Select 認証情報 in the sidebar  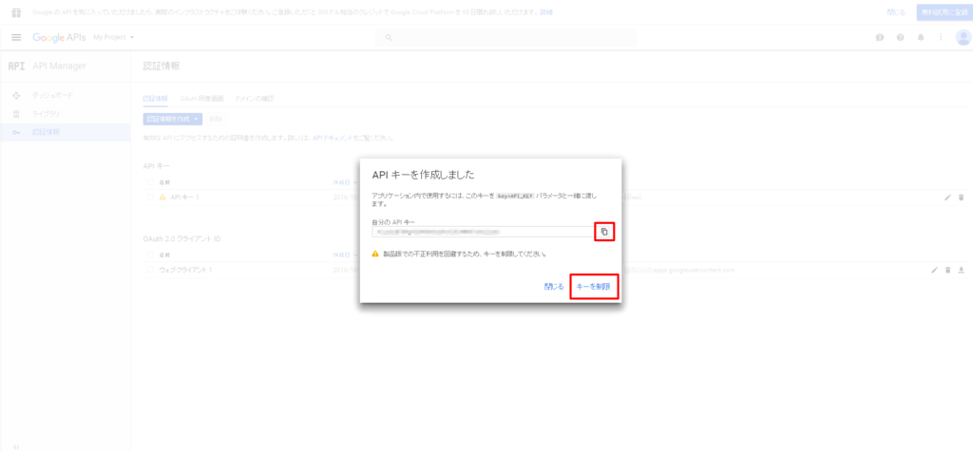tap(46, 132)
